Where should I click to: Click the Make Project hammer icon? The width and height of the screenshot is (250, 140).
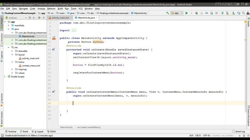coord(168,13)
